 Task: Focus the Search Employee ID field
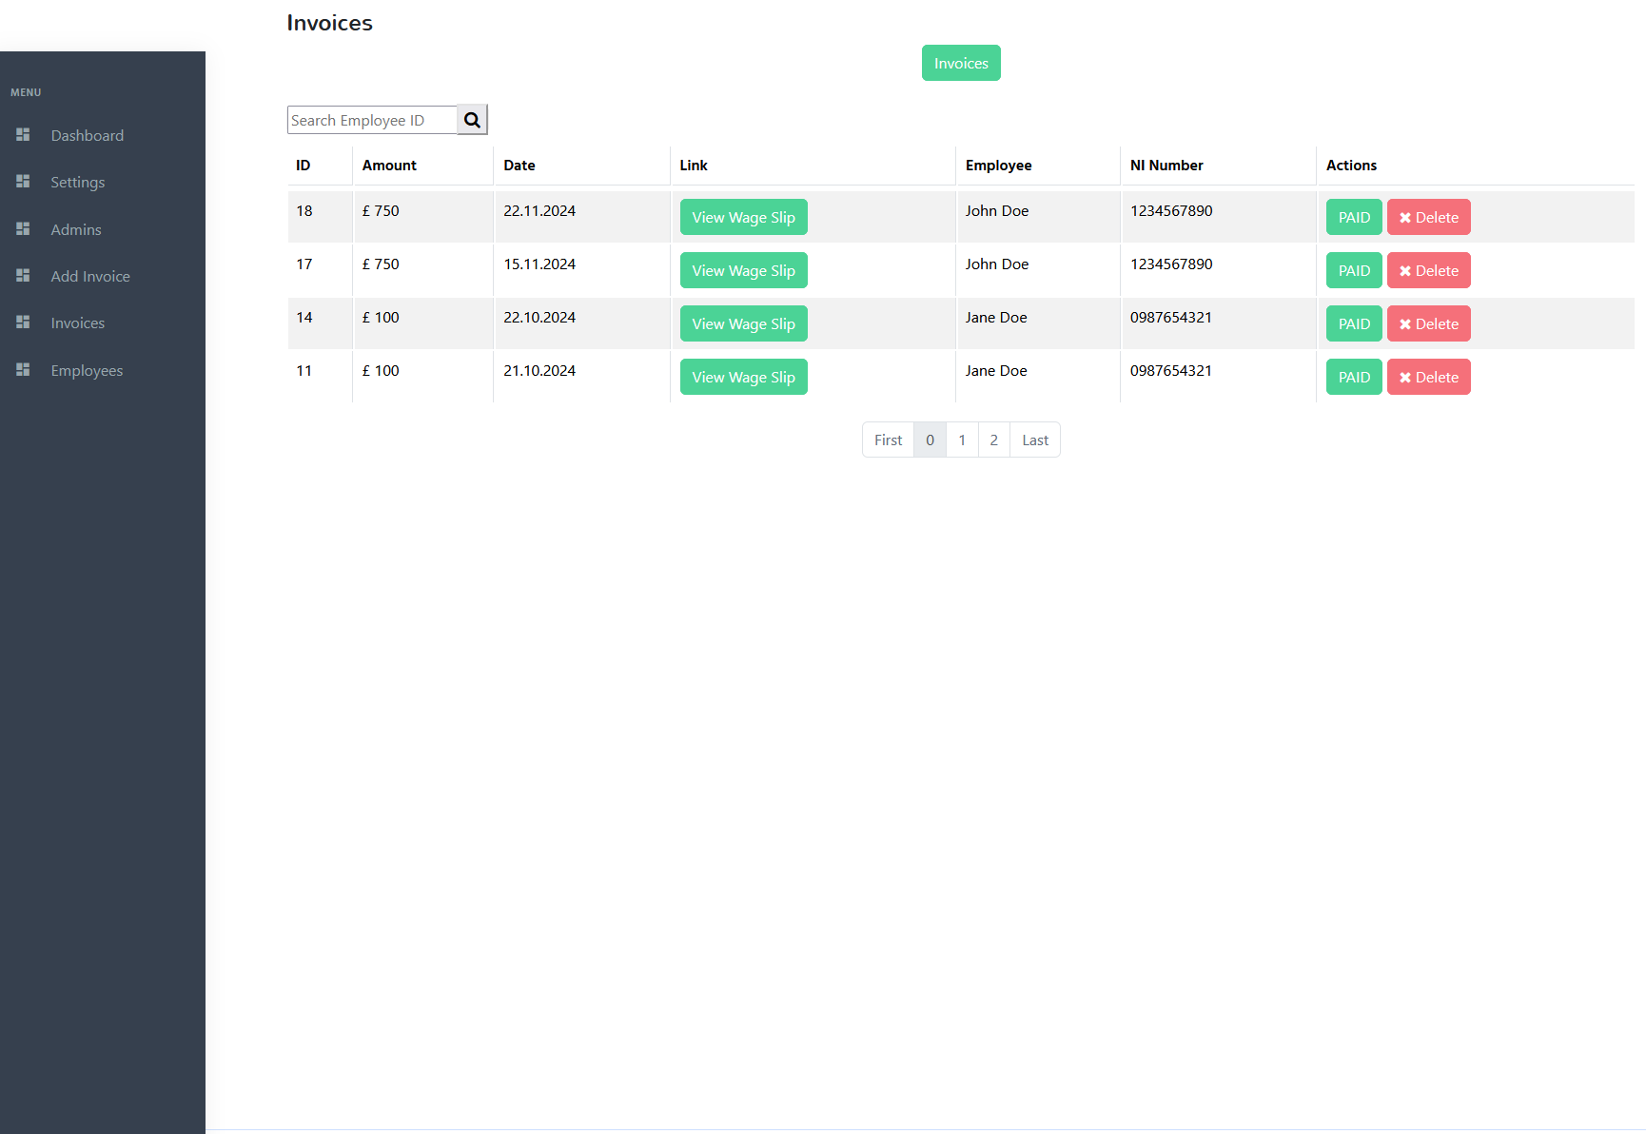(372, 120)
